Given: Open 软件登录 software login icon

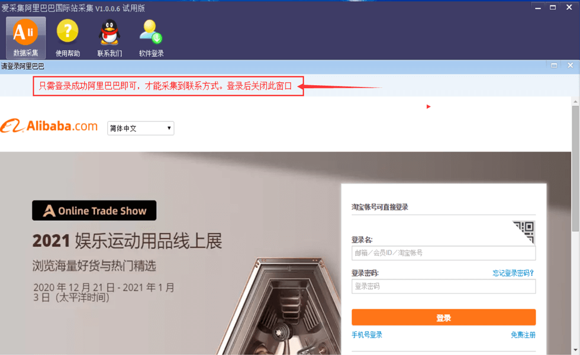Looking at the screenshot, I should point(152,37).
